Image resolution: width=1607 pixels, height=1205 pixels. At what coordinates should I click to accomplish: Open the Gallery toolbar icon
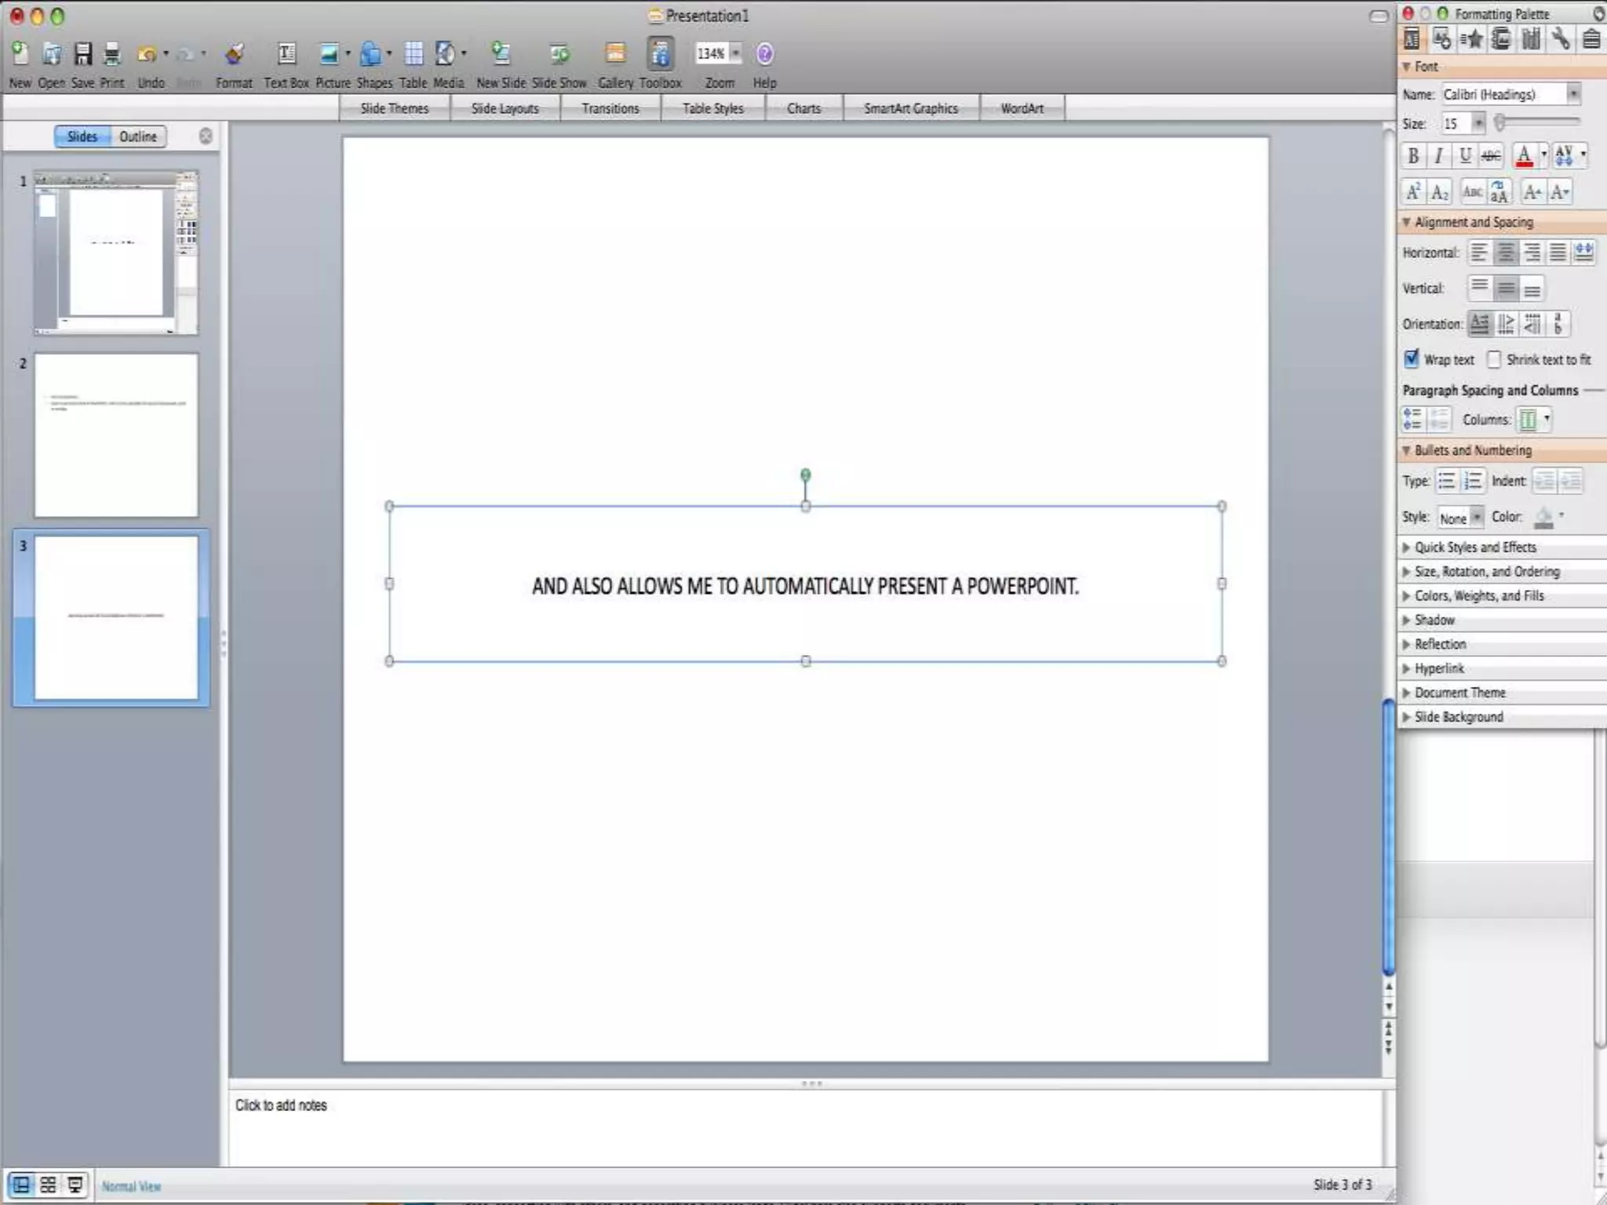[x=615, y=54]
